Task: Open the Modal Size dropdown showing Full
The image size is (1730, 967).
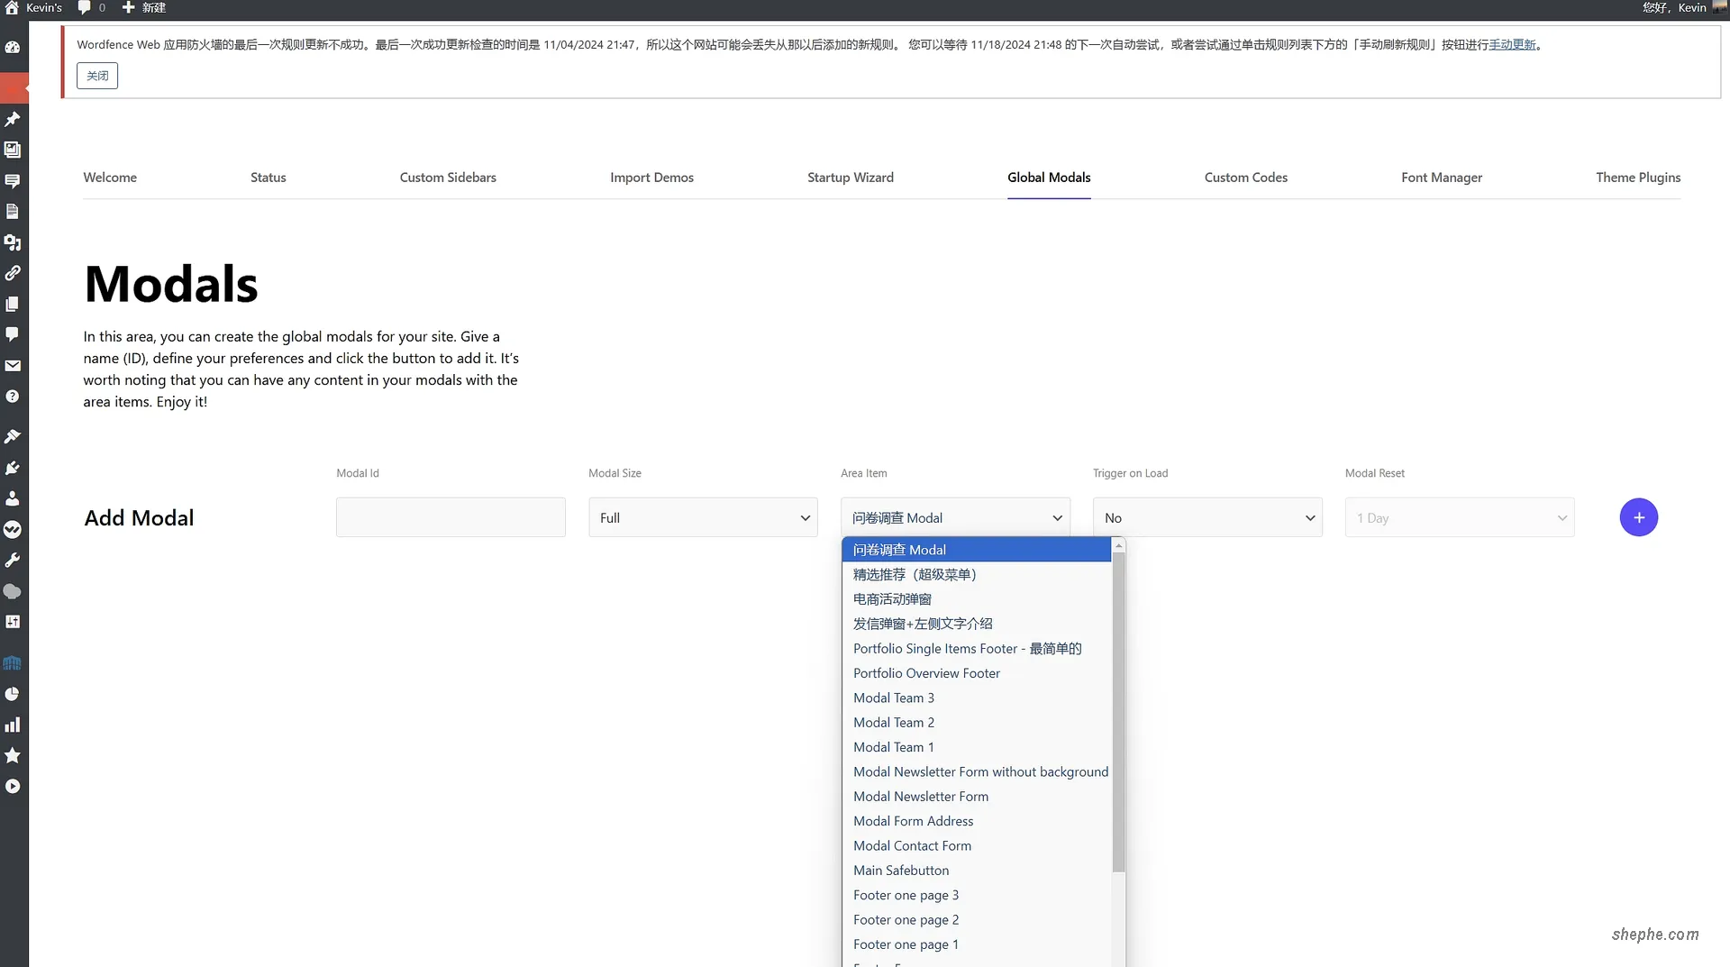Action: click(x=703, y=517)
